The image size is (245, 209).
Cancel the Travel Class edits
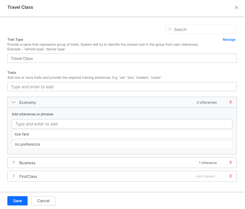[x=43, y=201]
